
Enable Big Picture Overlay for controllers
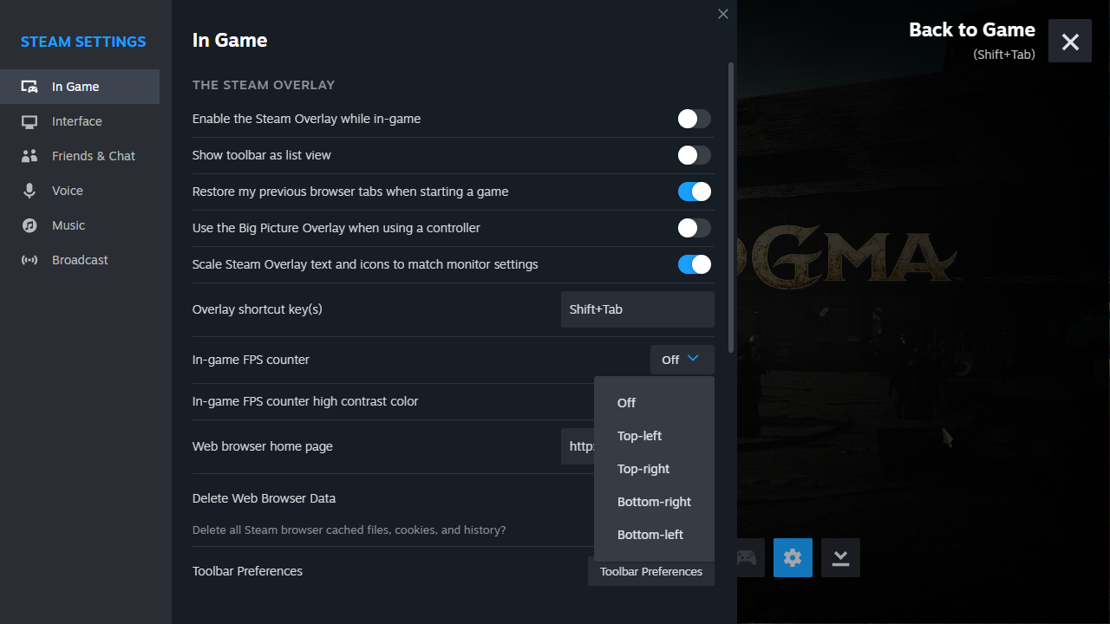(x=693, y=228)
